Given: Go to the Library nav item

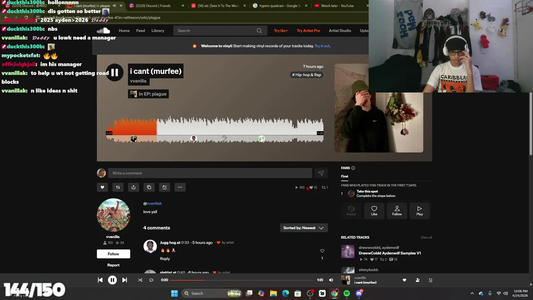Looking at the screenshot, I should pos(158,30).
